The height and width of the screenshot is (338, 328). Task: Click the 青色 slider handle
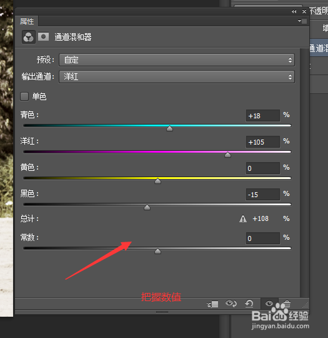(169, 128)
